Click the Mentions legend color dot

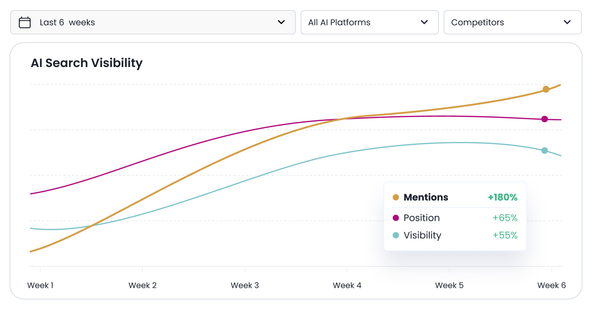395,197
